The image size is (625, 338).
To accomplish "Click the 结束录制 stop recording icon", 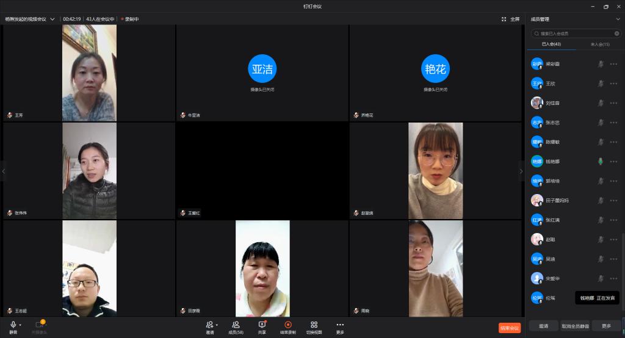I will point(288,325).
